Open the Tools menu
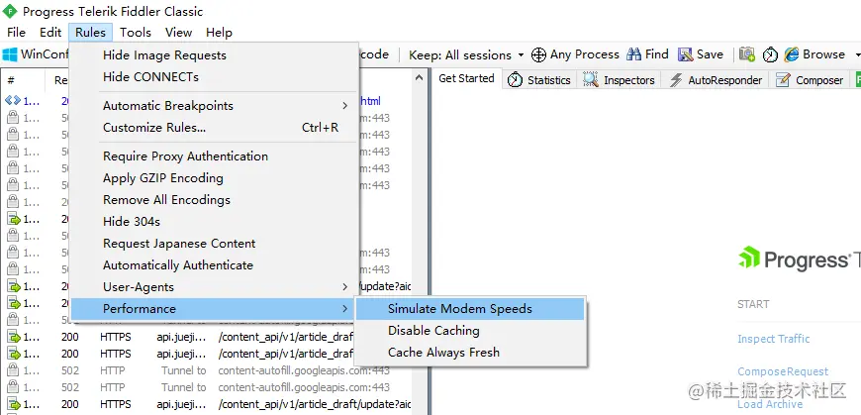This screenshot has height=415, width=861. click(x=136, y=33)
